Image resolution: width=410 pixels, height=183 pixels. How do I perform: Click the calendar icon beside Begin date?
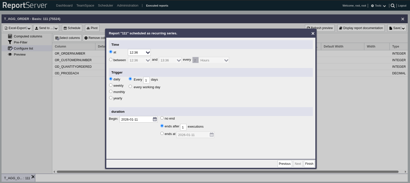[x=155, y=119]
